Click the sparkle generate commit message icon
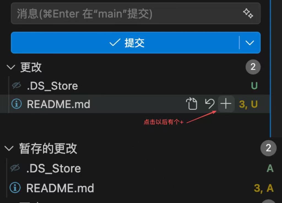Screen dimensions: 282x203 point(248,13)
